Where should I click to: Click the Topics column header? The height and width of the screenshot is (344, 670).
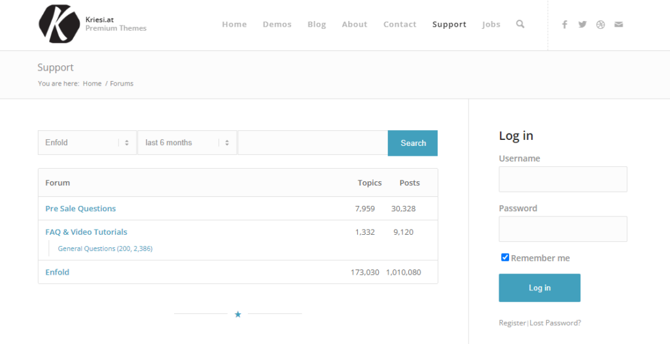pyautogui.click(x=370, y=183)
